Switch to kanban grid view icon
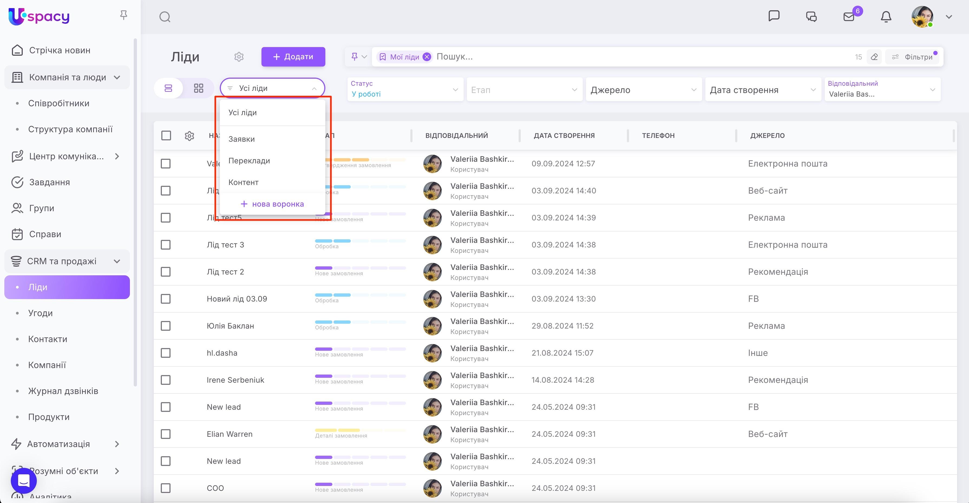The width and height of the screenshot is (969, 503). [x=198, y=88]
